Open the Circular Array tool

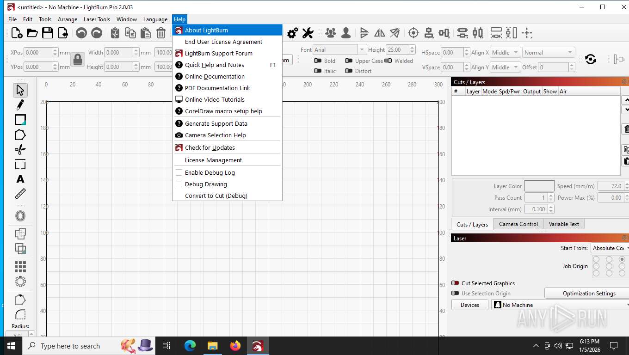[20, 281]
